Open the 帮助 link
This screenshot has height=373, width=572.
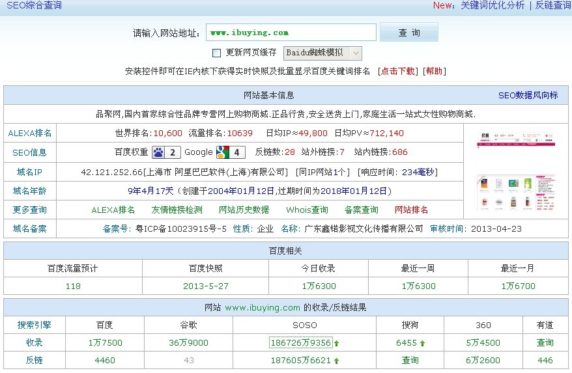pos(434,71)
